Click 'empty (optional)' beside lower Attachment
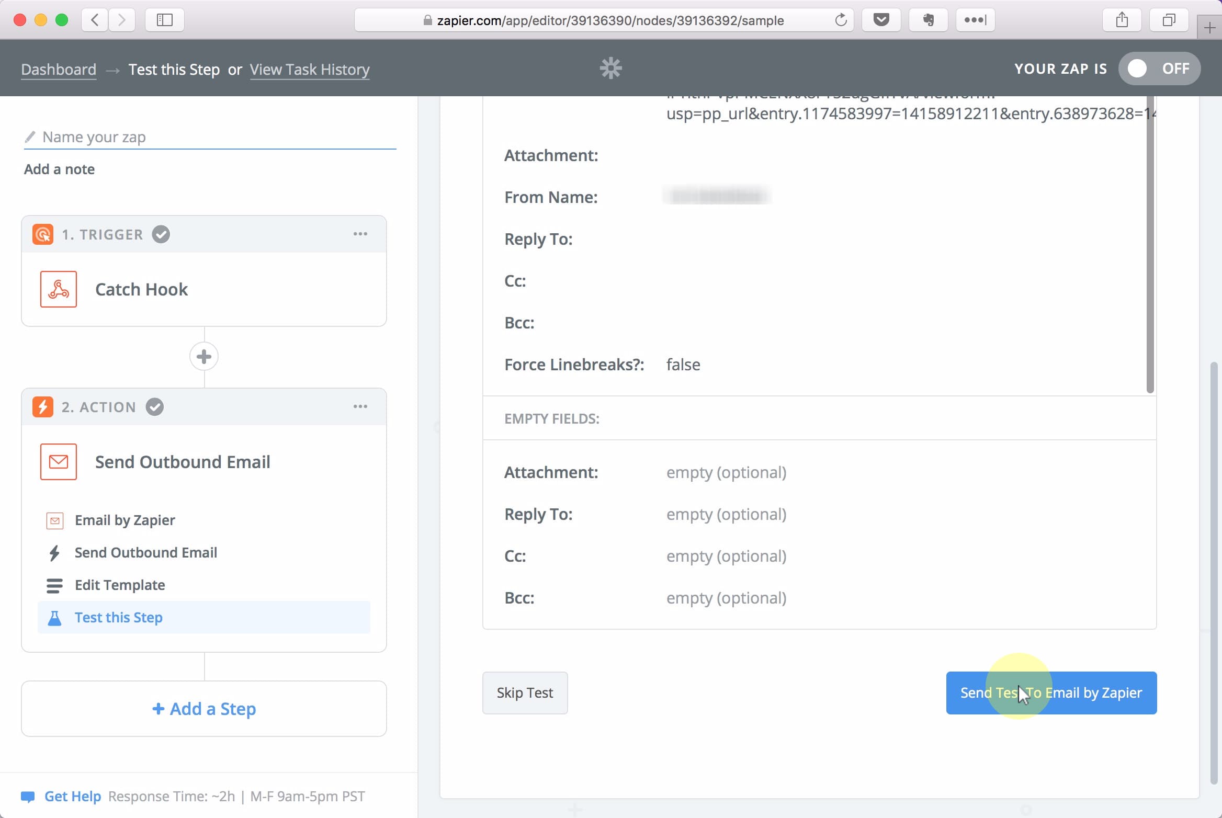Screen dimensions: 1222x818 tap(726, 472)
